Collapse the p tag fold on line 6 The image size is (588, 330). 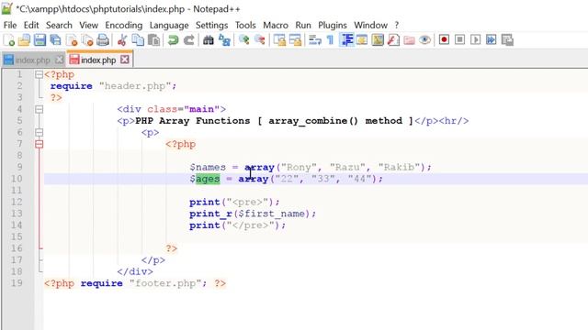(39, 132)
